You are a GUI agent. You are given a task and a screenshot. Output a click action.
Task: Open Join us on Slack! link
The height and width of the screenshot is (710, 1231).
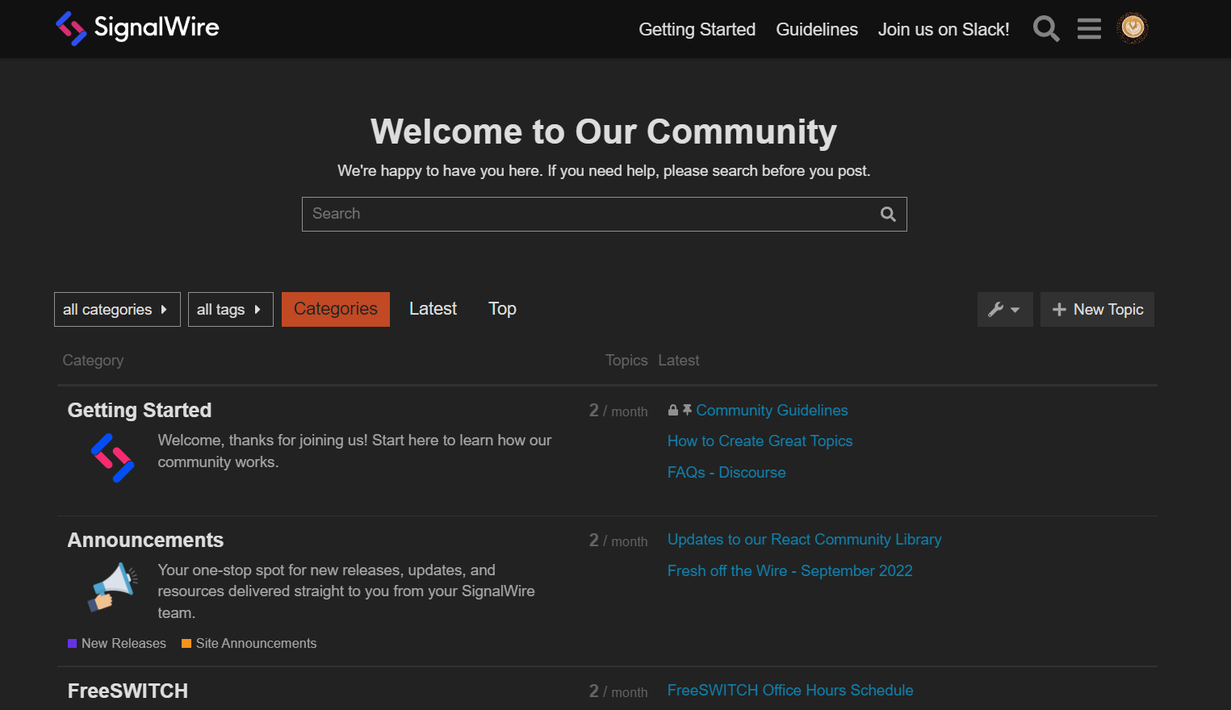944,30
